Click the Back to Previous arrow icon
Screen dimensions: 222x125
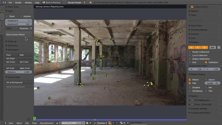[44, 3]
